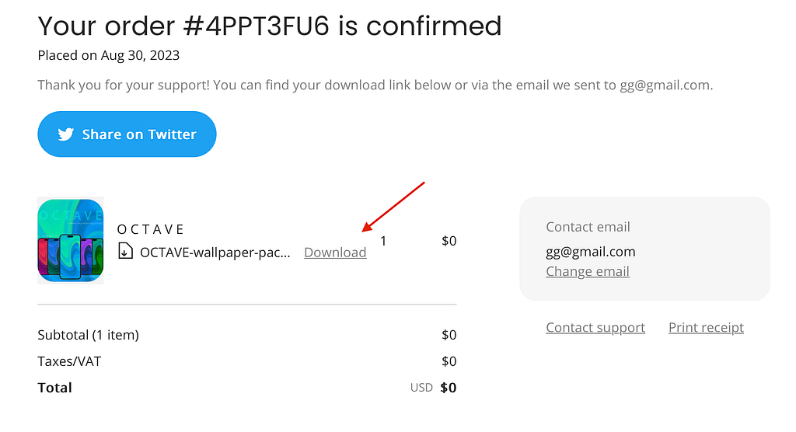This screenshot has height=432, width=796.
Task: Open Contact support
Action: (595, 327)
